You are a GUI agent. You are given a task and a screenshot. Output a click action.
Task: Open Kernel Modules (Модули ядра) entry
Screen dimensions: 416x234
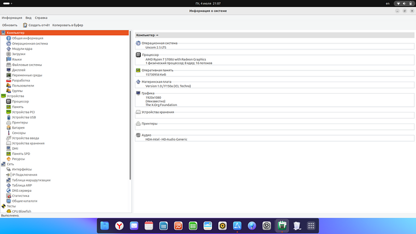pos(22,49)
